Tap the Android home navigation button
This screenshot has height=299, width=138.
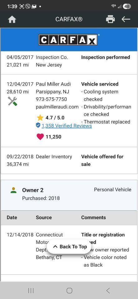[x=69, y=291]
